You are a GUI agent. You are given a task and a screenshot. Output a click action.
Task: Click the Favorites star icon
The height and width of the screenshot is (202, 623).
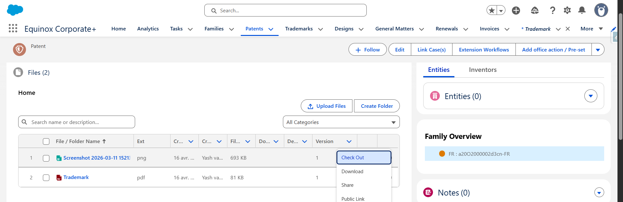[x=492, y=10]
